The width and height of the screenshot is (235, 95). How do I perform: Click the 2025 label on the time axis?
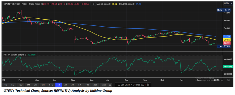217,80
